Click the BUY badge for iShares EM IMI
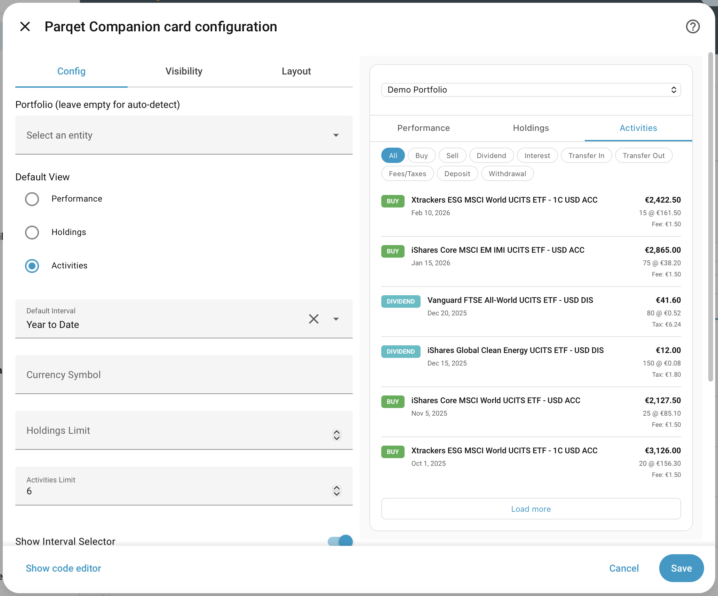Screen dimensions: 718x596 (392, 251)
